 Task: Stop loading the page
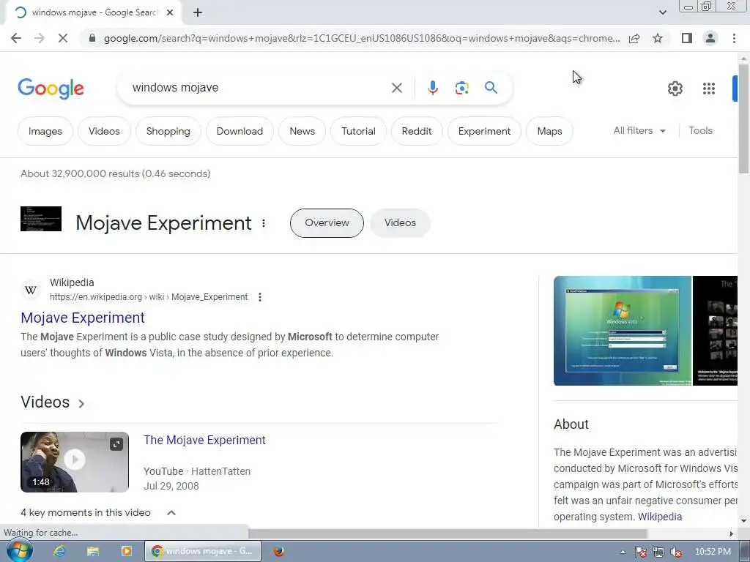(x=63, y=38)
